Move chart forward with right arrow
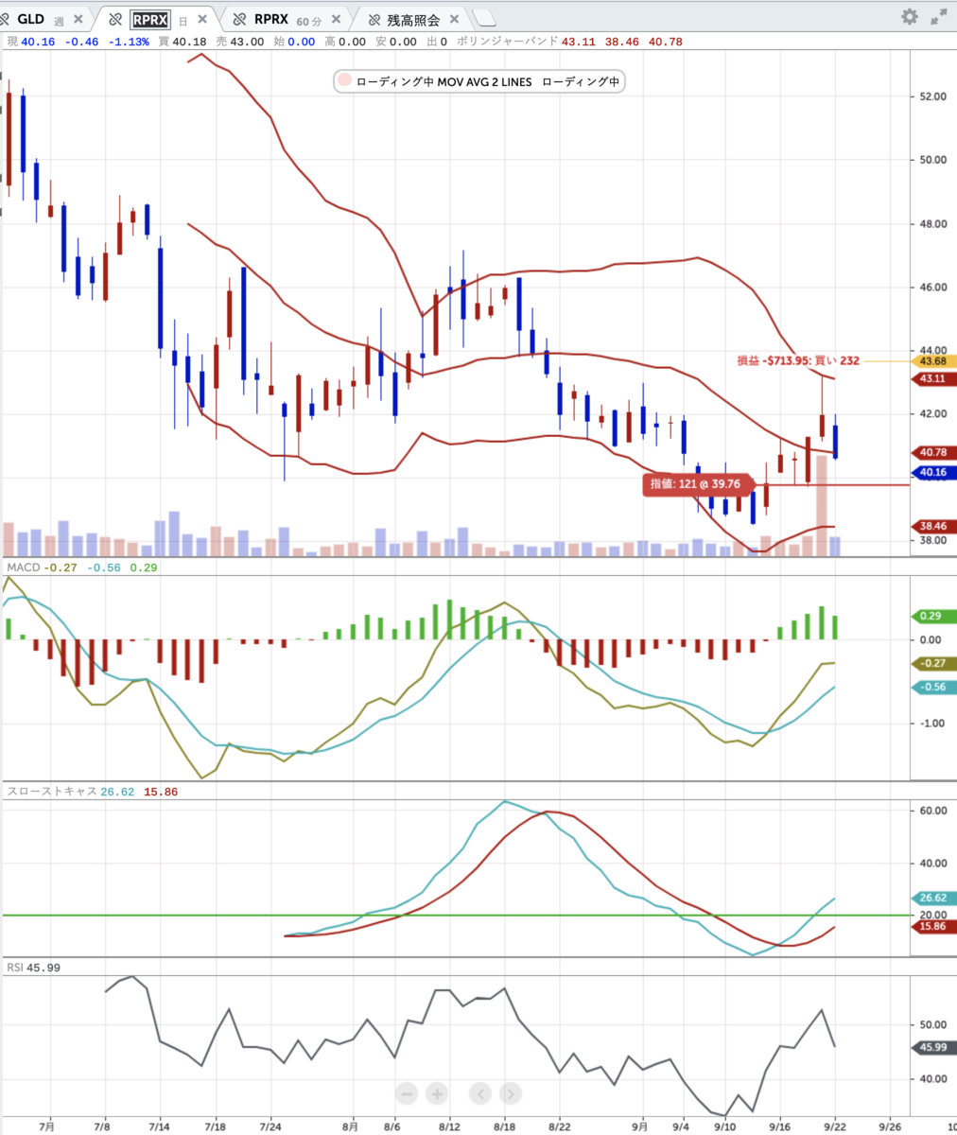 tap(509, 1093)
